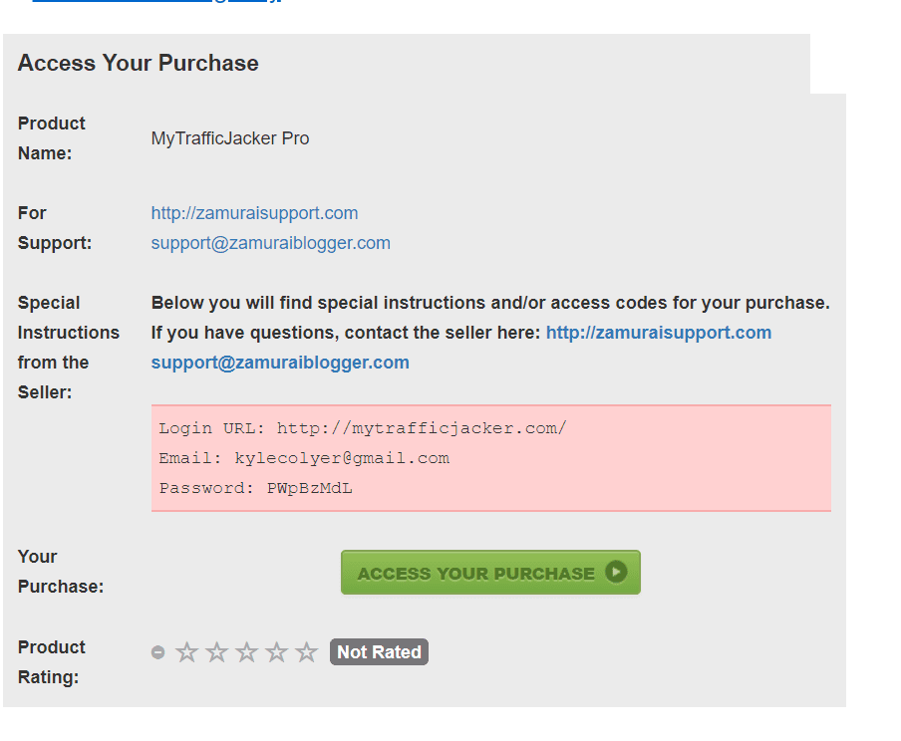This screenshot has width=901, height=741.
Task: Click the Not Rated badge
Action: 379,652
